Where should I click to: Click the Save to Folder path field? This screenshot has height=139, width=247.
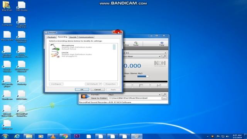(x=135, y=98)
